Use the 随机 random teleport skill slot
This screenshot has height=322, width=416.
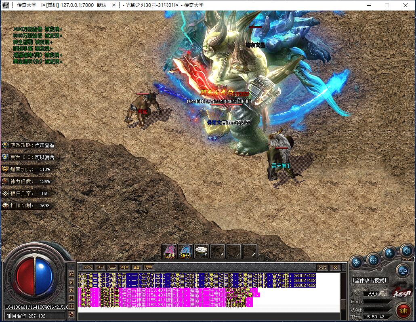185,251
